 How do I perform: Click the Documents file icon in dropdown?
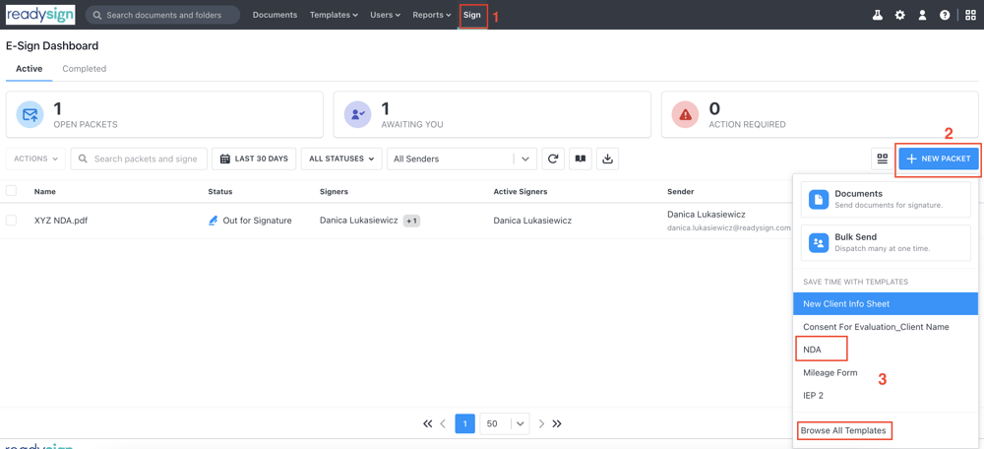click(x=819, y=199)
